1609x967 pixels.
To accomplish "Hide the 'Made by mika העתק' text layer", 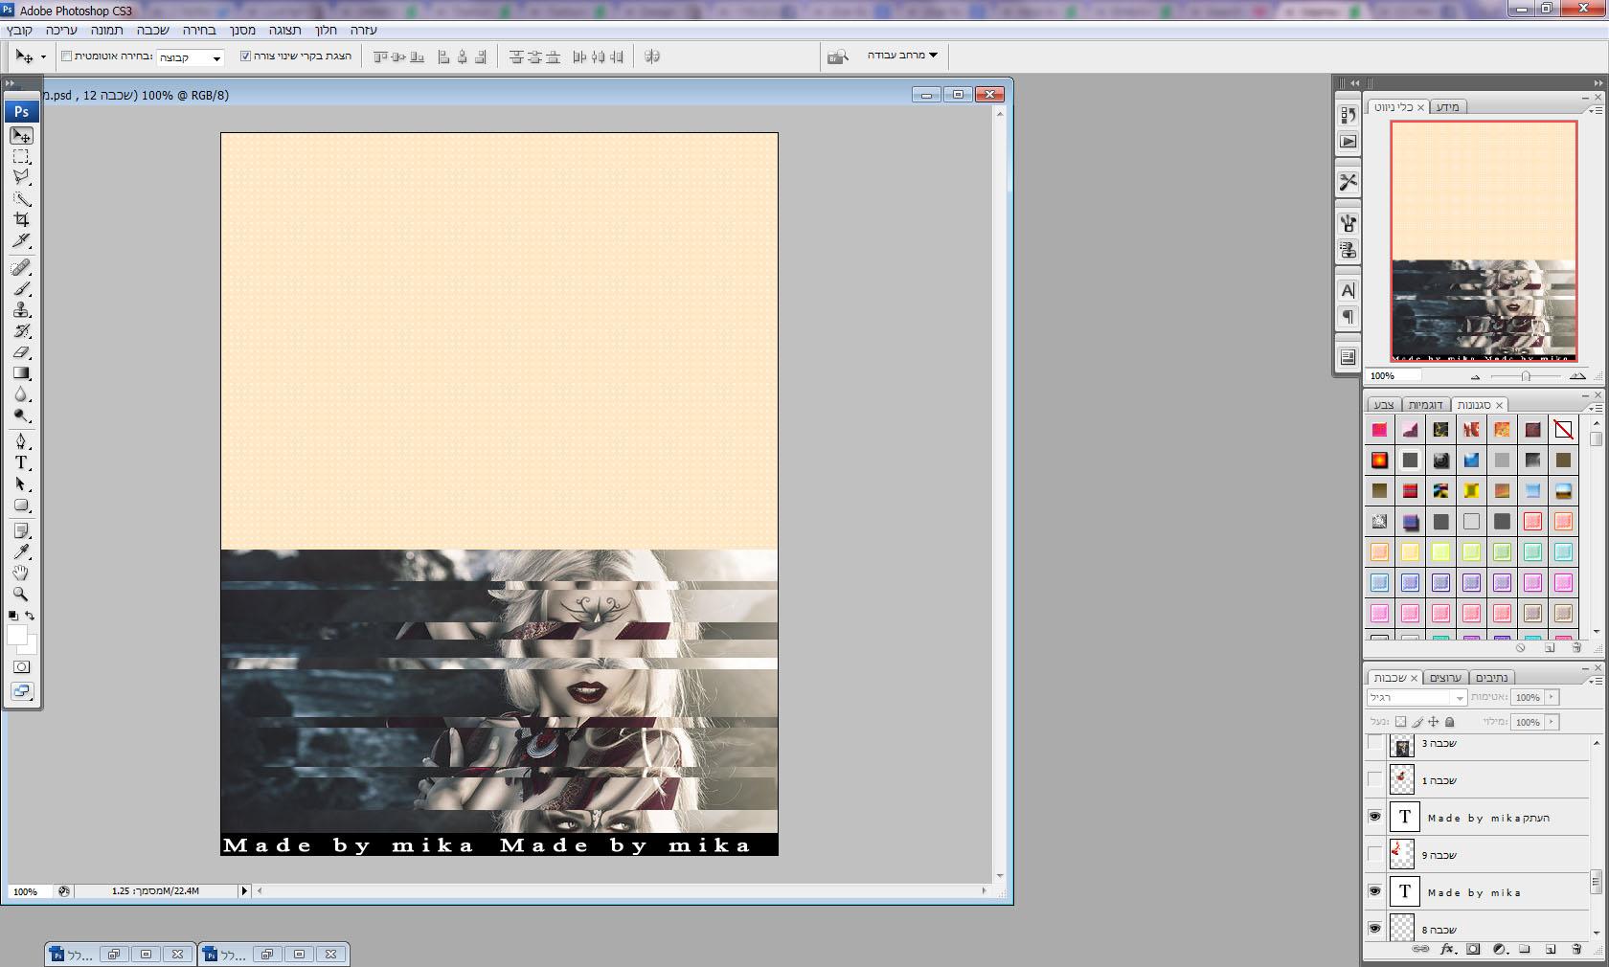I will pyautogui.click(x=1375, y=817).
